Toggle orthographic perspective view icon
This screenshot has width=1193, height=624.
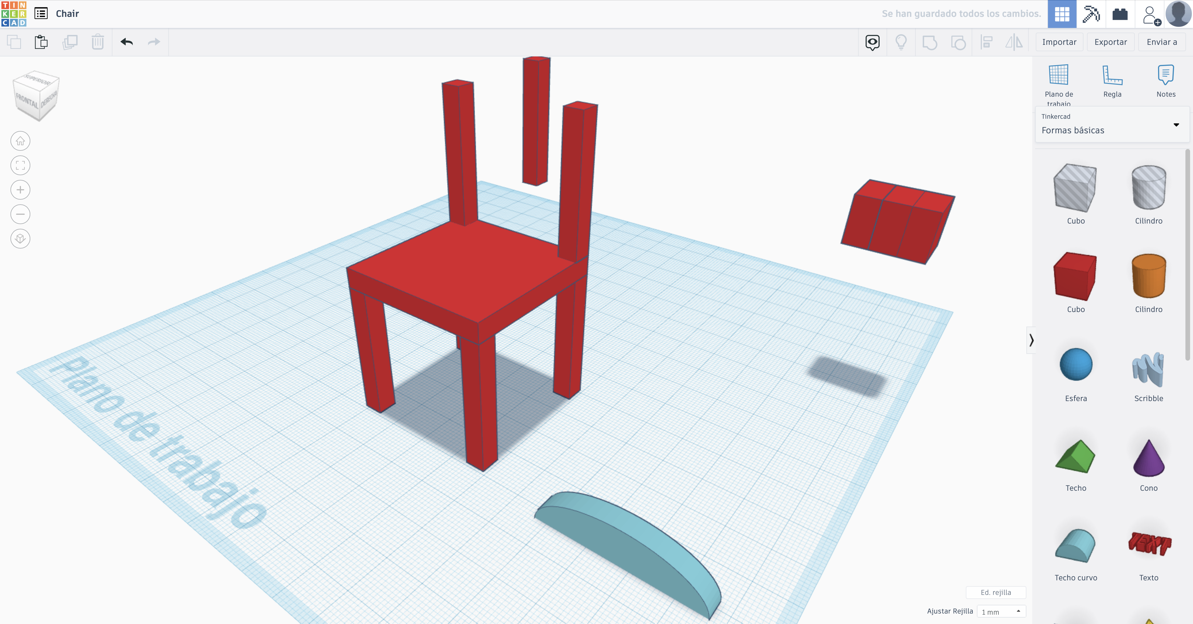[x=20, y=239]
